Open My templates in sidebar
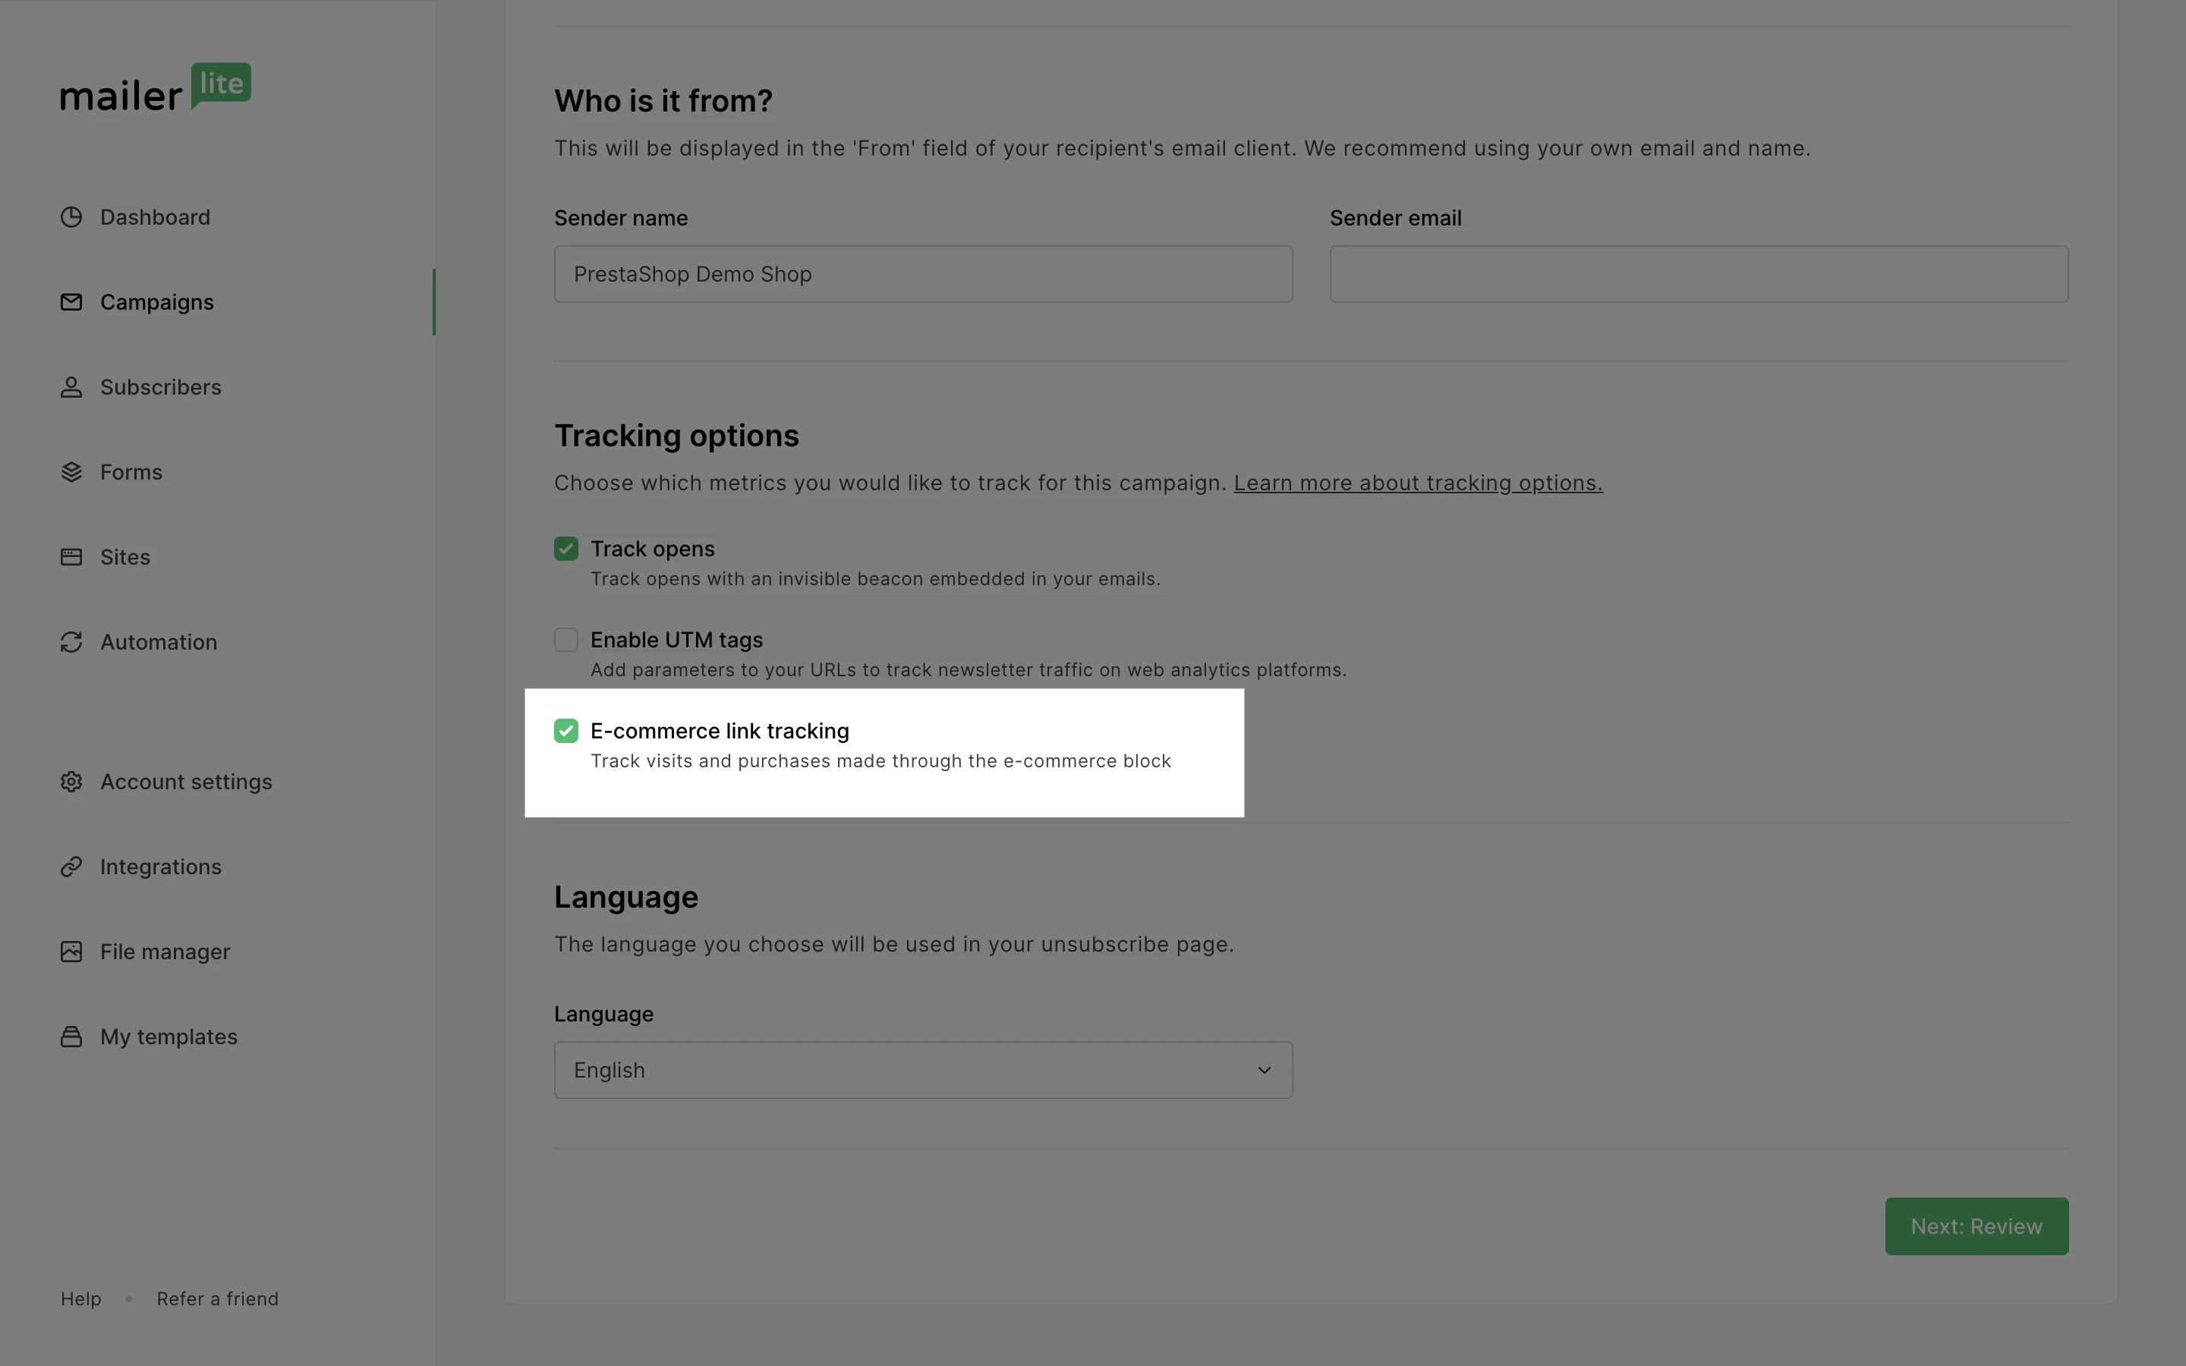This screenshot has width=2186, height=1366. click(168, 1036)
